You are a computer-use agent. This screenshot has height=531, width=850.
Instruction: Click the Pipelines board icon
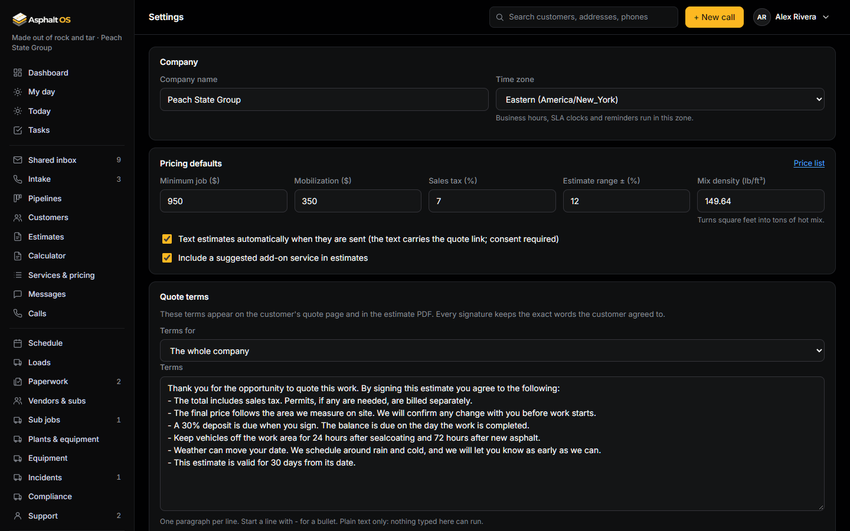click(18, 198)
